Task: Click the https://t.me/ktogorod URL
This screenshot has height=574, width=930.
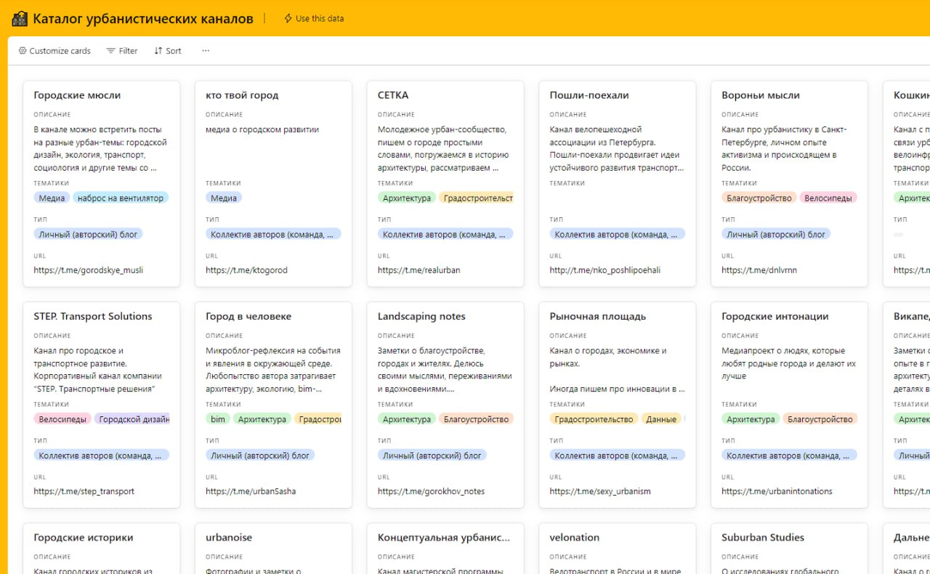Action: click(246, 270)
